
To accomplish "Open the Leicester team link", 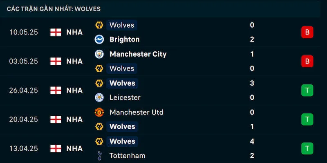I will coord(125,98).
